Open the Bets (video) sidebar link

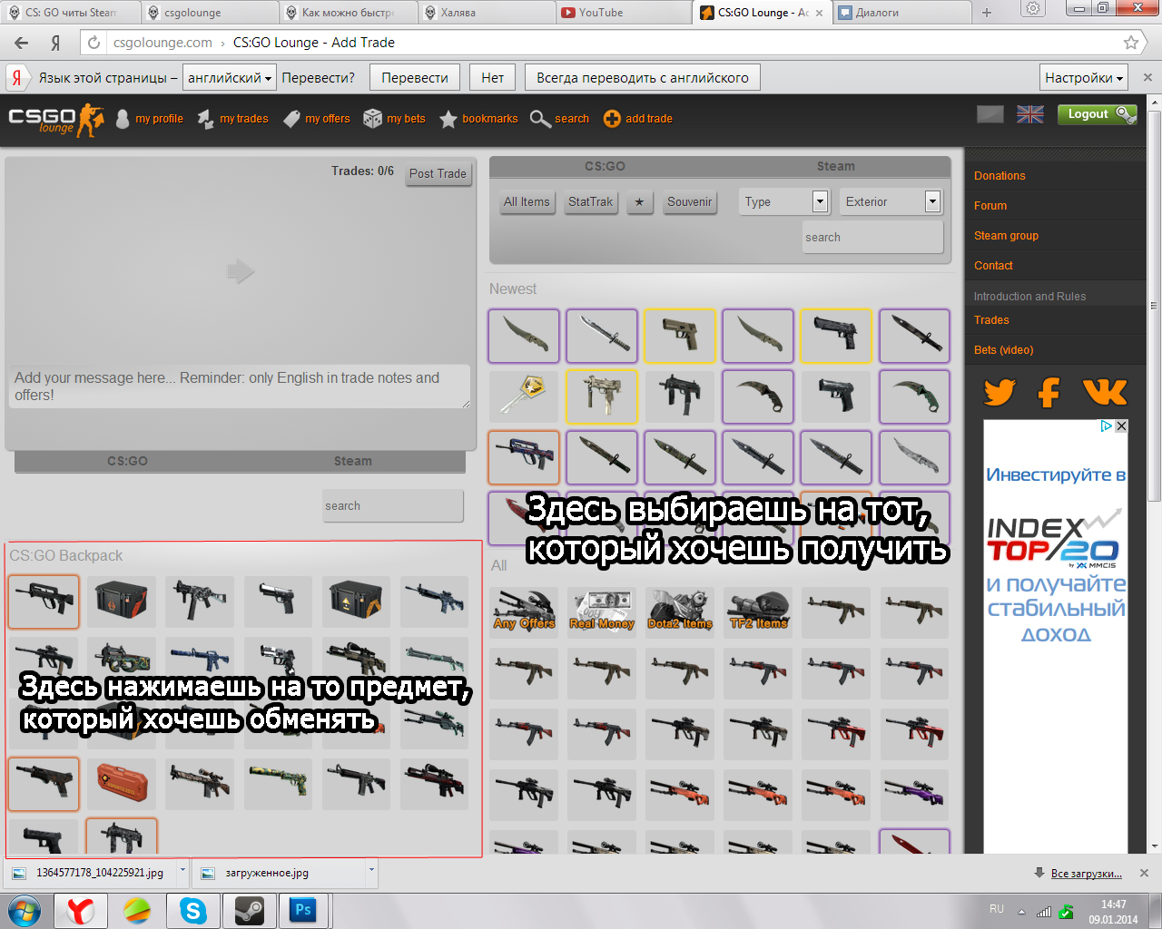click(1003, 350)
